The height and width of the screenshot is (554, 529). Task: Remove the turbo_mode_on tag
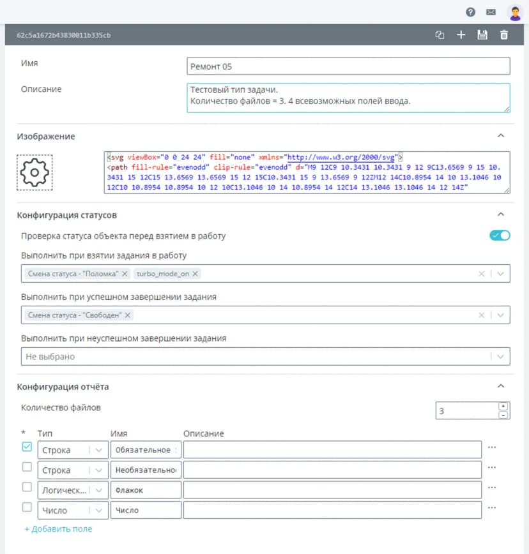[195, 274]
